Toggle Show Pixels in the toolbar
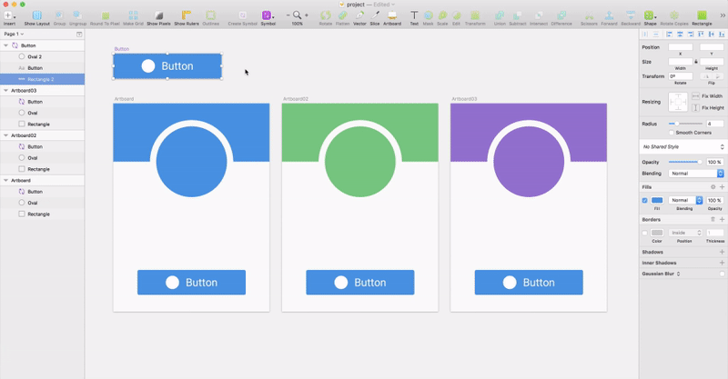728x379 pixels. point(158,16)
